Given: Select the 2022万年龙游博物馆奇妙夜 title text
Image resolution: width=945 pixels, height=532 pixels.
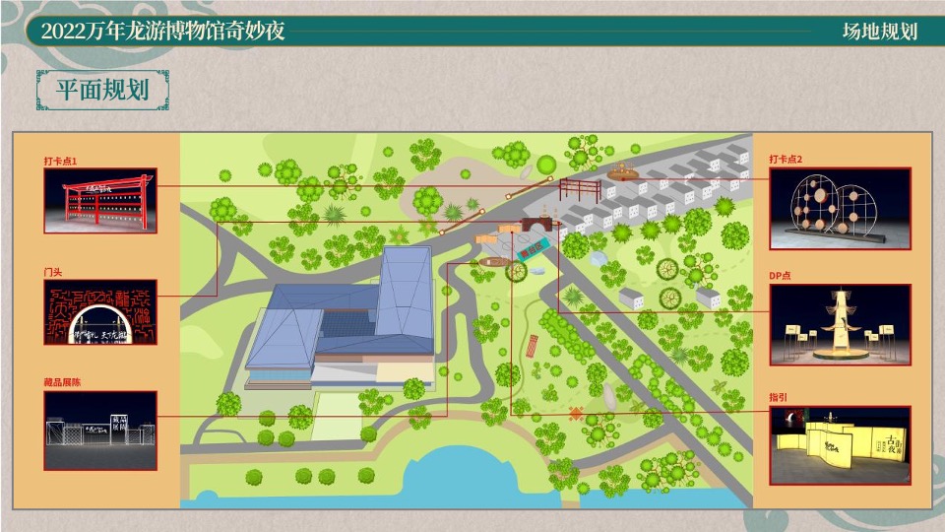Looking at the screenshot, I should [163, 31].
